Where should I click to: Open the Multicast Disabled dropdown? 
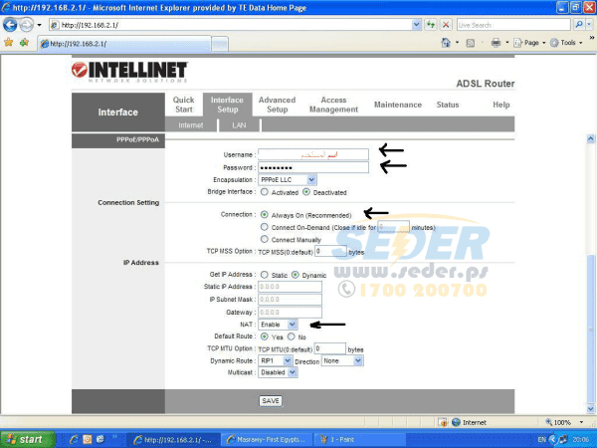278,372
